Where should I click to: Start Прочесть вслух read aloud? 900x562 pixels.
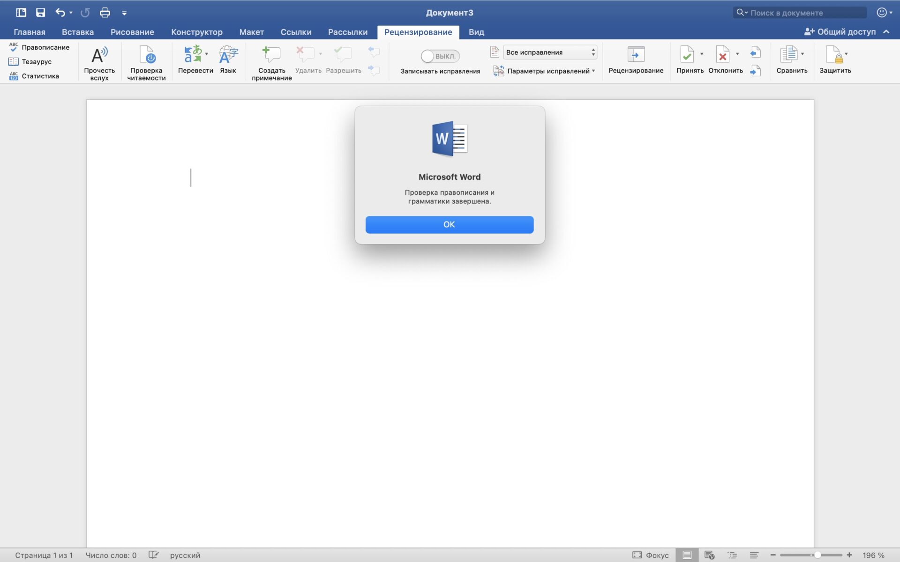pos(99,63)
